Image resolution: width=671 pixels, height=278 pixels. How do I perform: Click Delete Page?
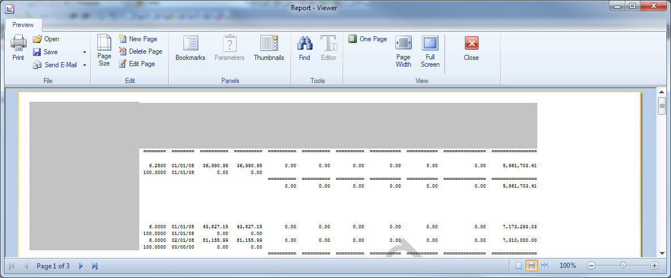click(140, 51)
